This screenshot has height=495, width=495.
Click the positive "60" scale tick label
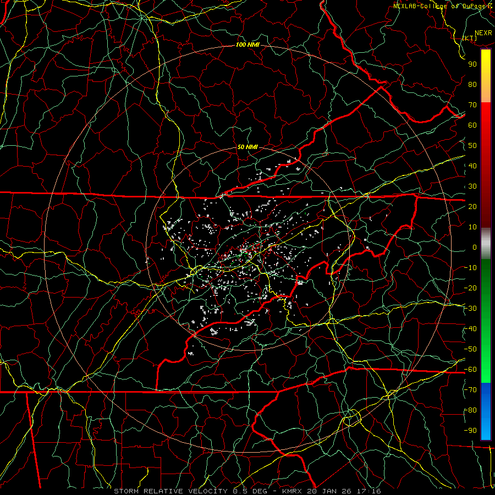click(472, 125)
